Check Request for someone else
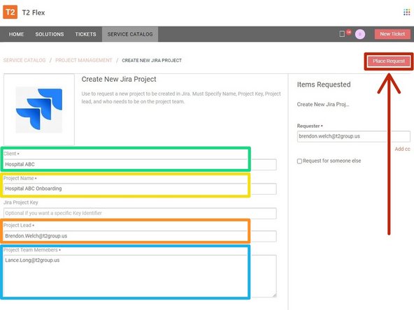Viewport: 414px width, 310px height. pos(299,161)
